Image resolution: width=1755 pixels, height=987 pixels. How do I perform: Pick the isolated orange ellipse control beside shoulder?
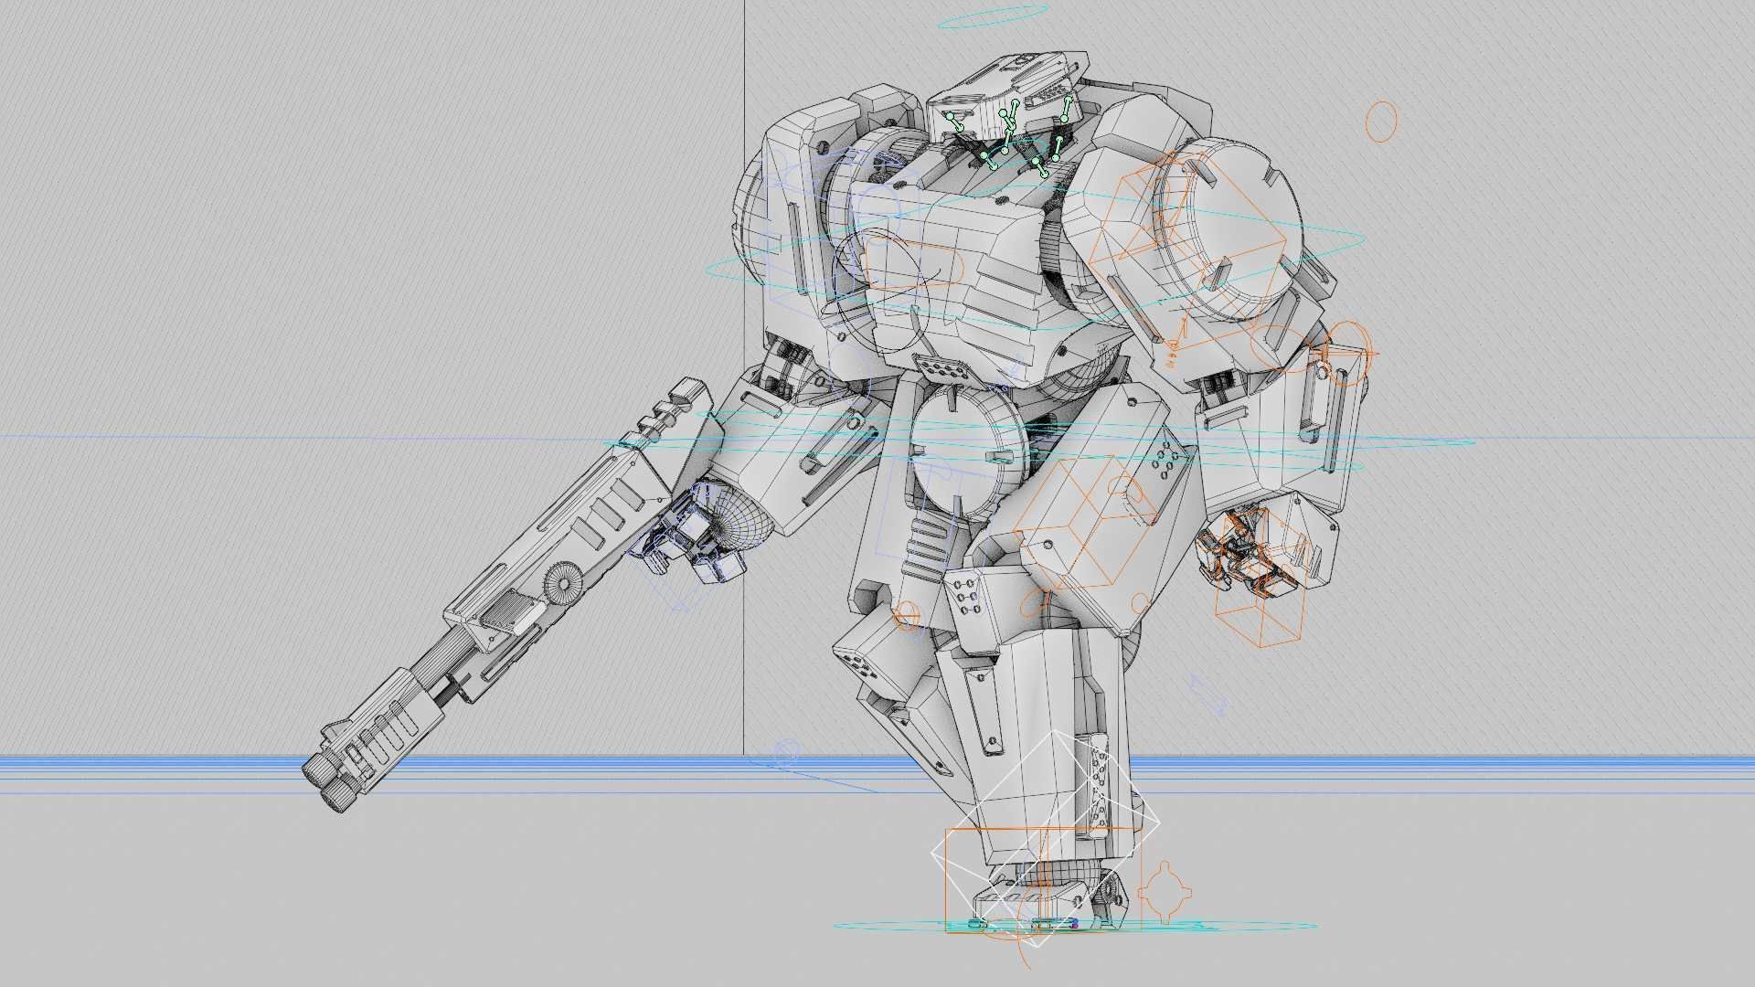(1381, 122)
